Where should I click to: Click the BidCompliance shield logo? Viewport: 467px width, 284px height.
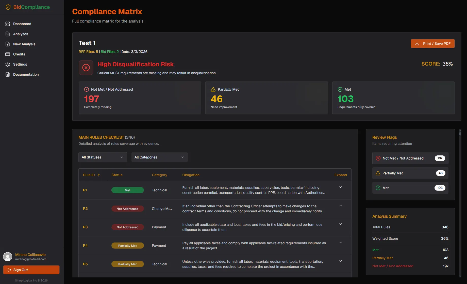click(x=8, y=7)
